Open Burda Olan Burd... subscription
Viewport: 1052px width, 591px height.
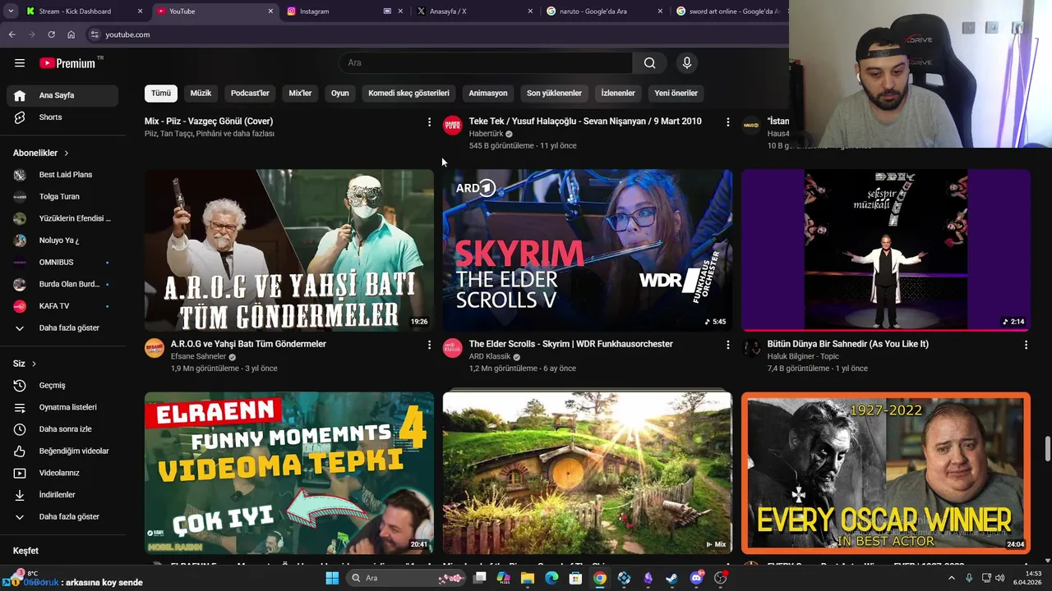click(x=62, y=284)
